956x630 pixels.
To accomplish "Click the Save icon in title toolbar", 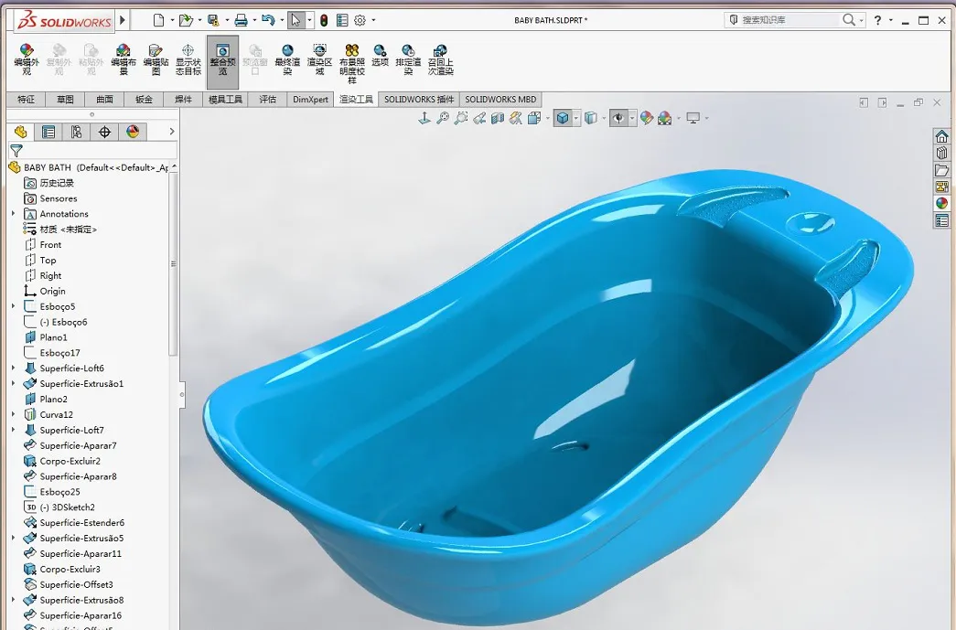I will click(213, 20).
